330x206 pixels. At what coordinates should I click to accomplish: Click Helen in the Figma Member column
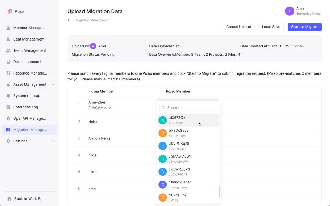point(93,122)
